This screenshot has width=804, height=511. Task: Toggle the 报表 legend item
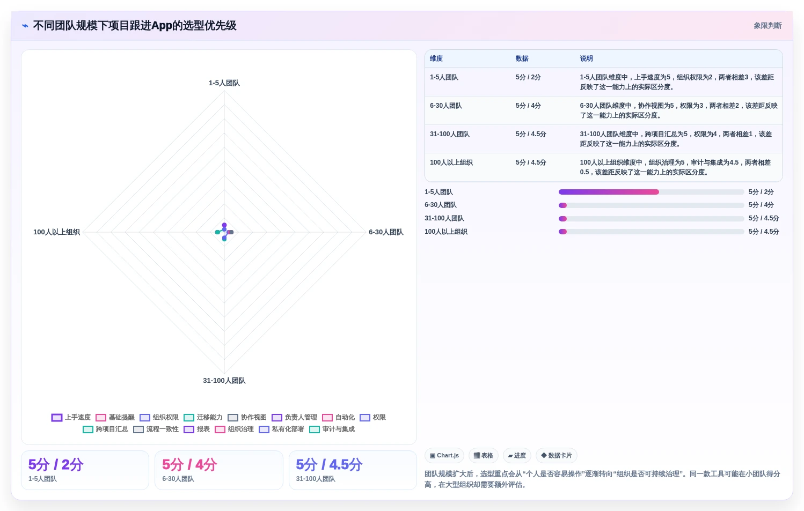[x=197, y=429]
